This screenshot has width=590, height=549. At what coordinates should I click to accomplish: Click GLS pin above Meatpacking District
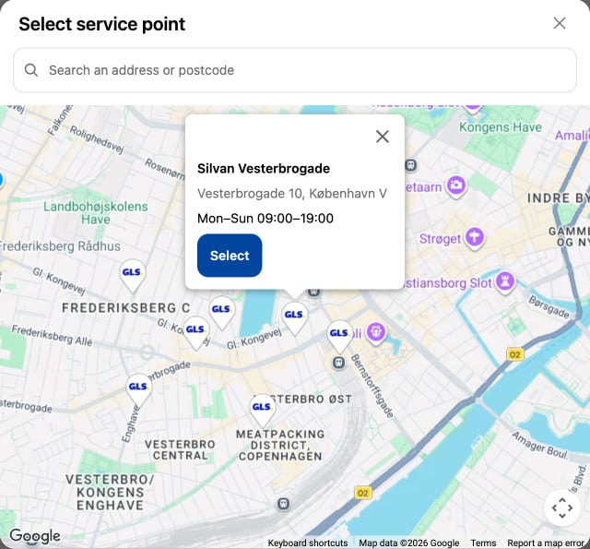pos(262,412)
